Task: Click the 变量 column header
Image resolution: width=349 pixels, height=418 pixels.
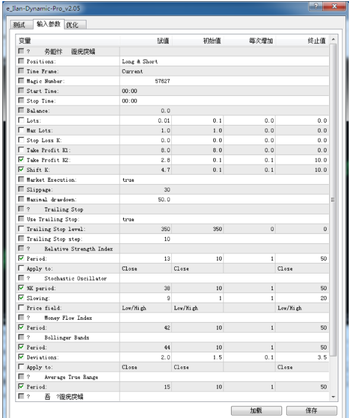Action: (68, 41)
